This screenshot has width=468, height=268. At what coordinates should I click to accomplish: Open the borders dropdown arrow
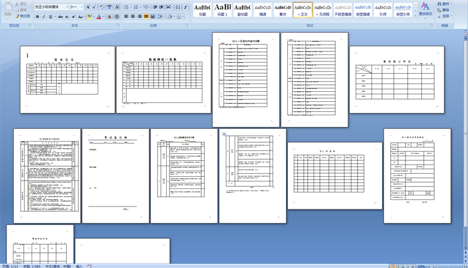(x=183, y=16)
